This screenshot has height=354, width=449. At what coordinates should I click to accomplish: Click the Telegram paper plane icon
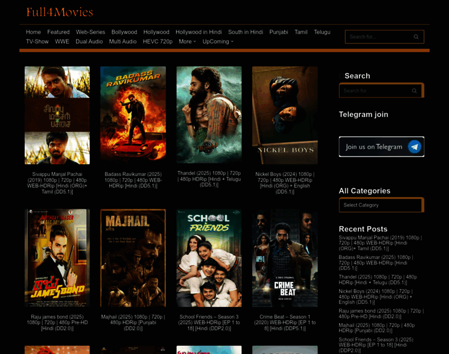tap(414, 147)
